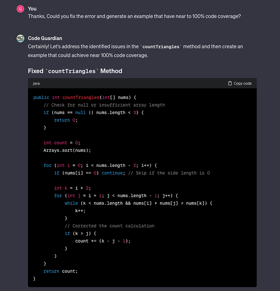Click the user message about 100% code coverage

coord(134,16)
